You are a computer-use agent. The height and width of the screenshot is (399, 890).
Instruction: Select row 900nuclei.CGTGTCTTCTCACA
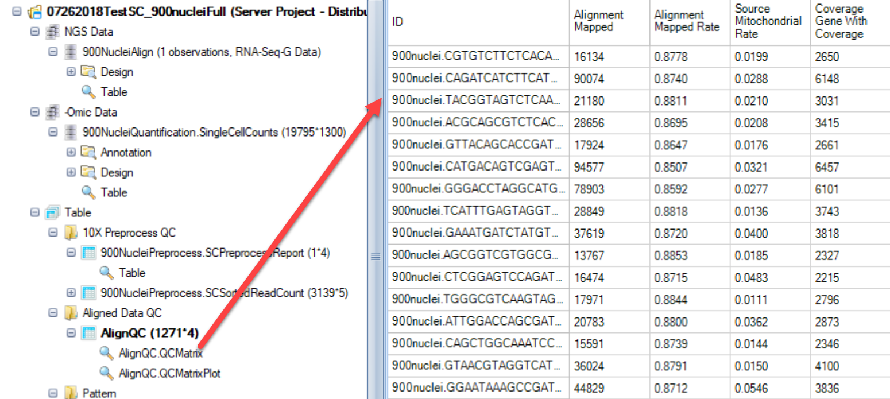pos(478,56)
